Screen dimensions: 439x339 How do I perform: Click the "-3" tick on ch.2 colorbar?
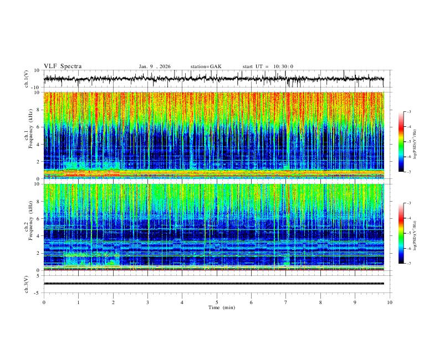click(x=409, y=203)
